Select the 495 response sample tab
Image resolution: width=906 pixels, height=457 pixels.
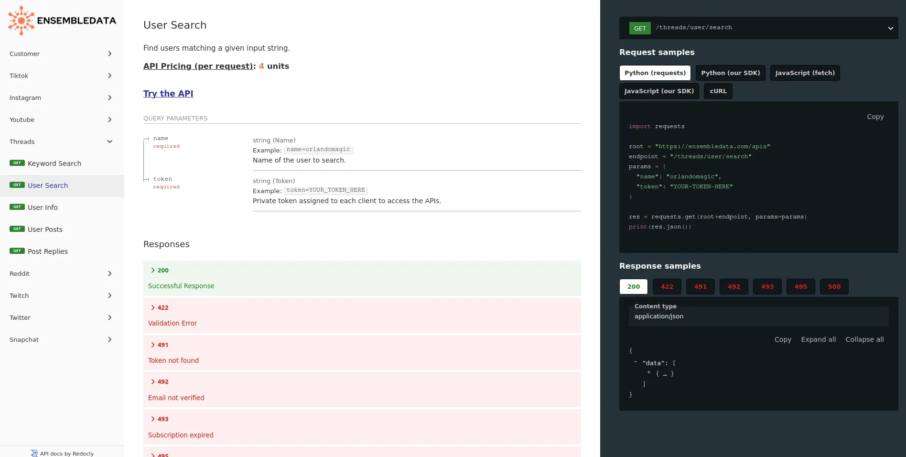[801, 286]
